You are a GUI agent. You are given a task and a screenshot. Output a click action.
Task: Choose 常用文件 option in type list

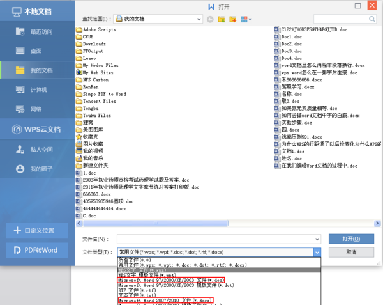click(219, 265)
